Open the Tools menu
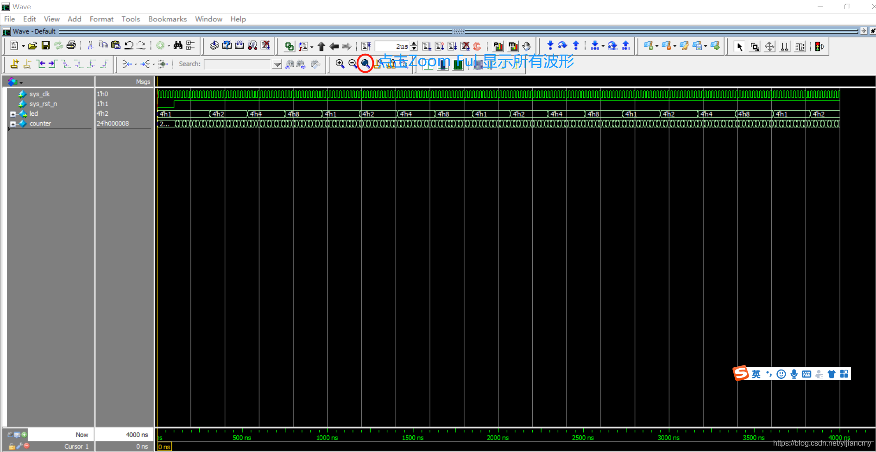Viewport: 876px width, 452px height. [x=131, y=19]
